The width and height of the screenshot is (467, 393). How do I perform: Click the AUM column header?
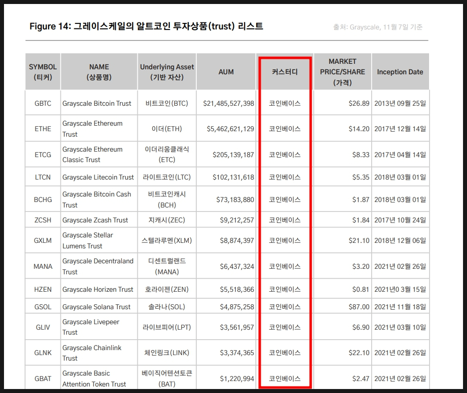[x=226, y=72]
